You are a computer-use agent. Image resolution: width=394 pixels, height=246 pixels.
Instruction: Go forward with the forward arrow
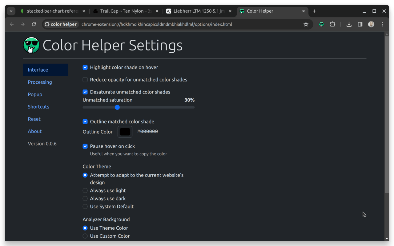pyautogui.click(x=23, y=24)
